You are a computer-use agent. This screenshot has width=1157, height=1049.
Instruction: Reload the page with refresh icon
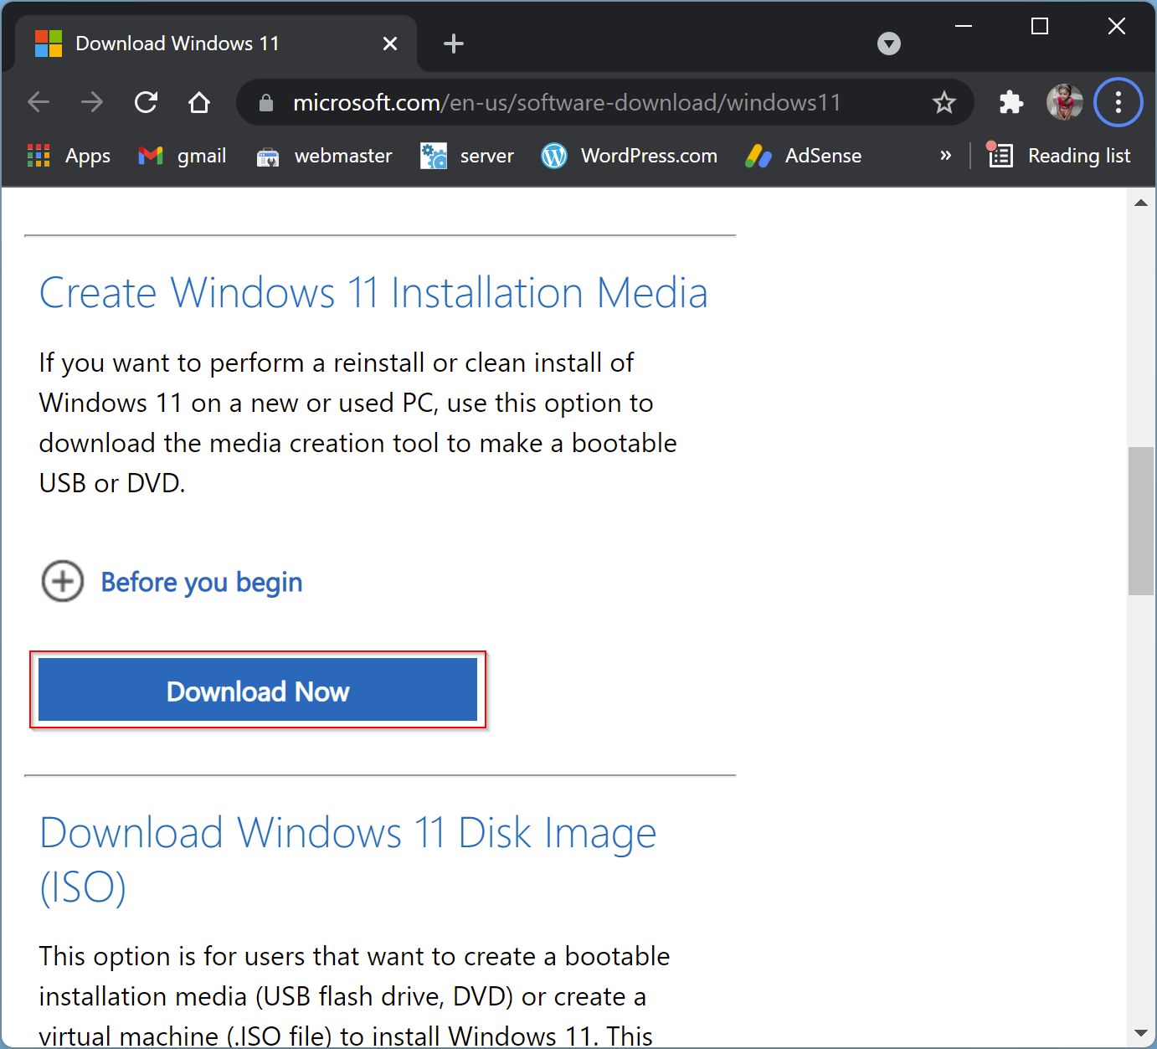[146, 102]
